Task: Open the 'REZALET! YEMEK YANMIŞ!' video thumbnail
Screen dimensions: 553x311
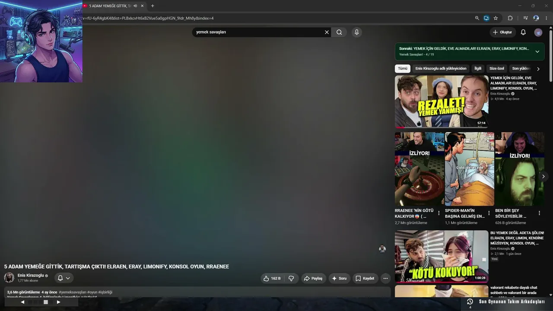Action: [442, 102]
